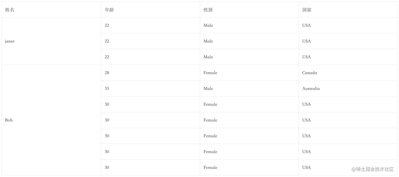
Task: Select the Canada country cell
Action: (x=348, y=73)
